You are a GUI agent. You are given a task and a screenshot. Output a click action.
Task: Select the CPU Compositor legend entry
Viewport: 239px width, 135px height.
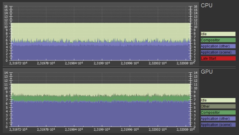pyautogui.click(x=218, y=40)
